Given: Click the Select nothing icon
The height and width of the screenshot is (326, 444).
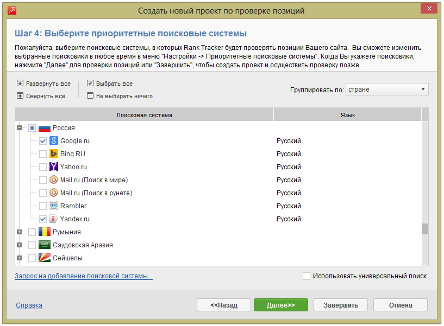Looking at the screenshot, I should point(90,95).
